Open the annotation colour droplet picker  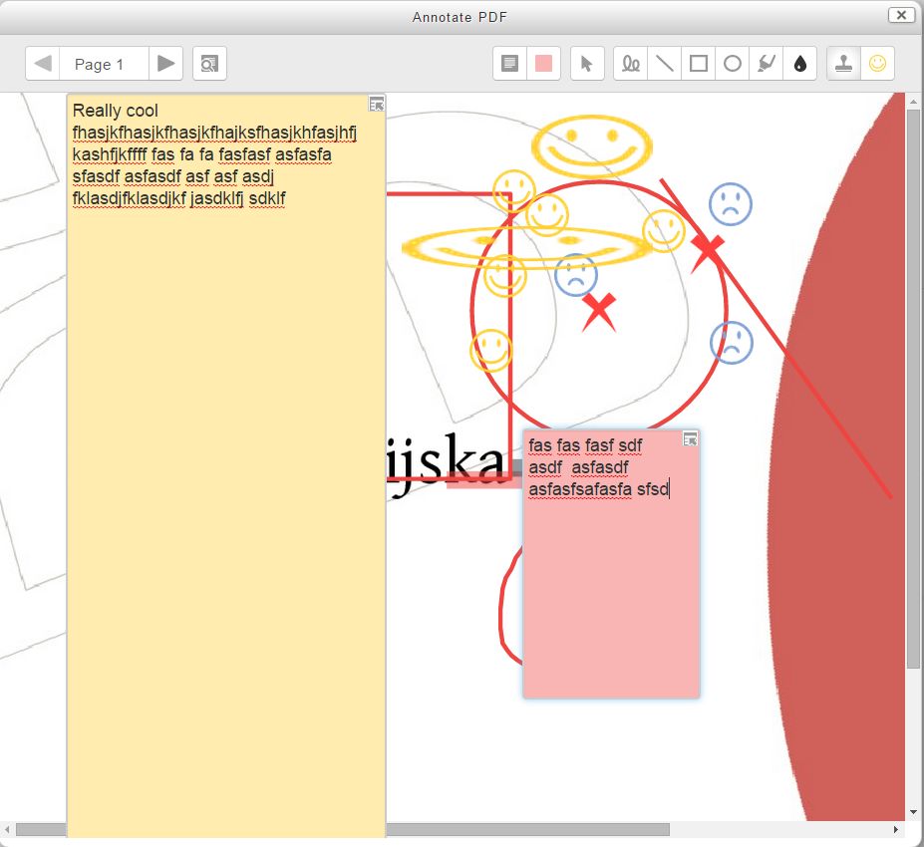tap(799, 64)
